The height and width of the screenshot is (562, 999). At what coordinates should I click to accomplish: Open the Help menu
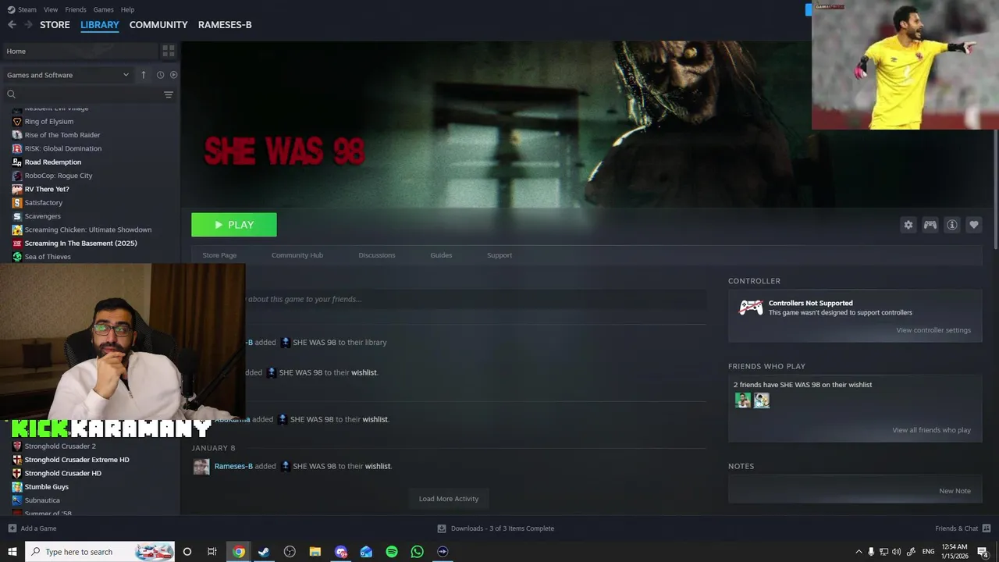127,9
